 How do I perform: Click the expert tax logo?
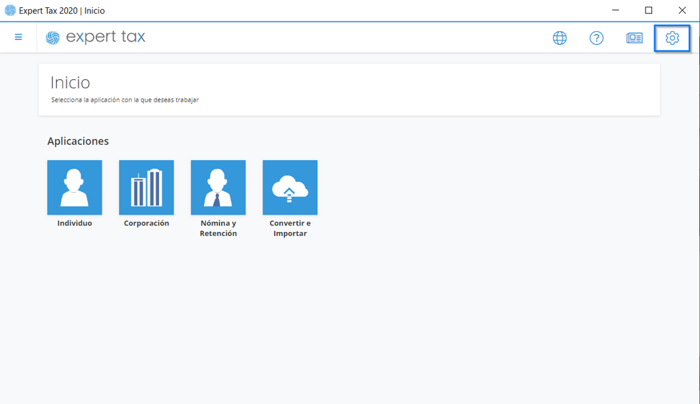[x=96, y=37]
